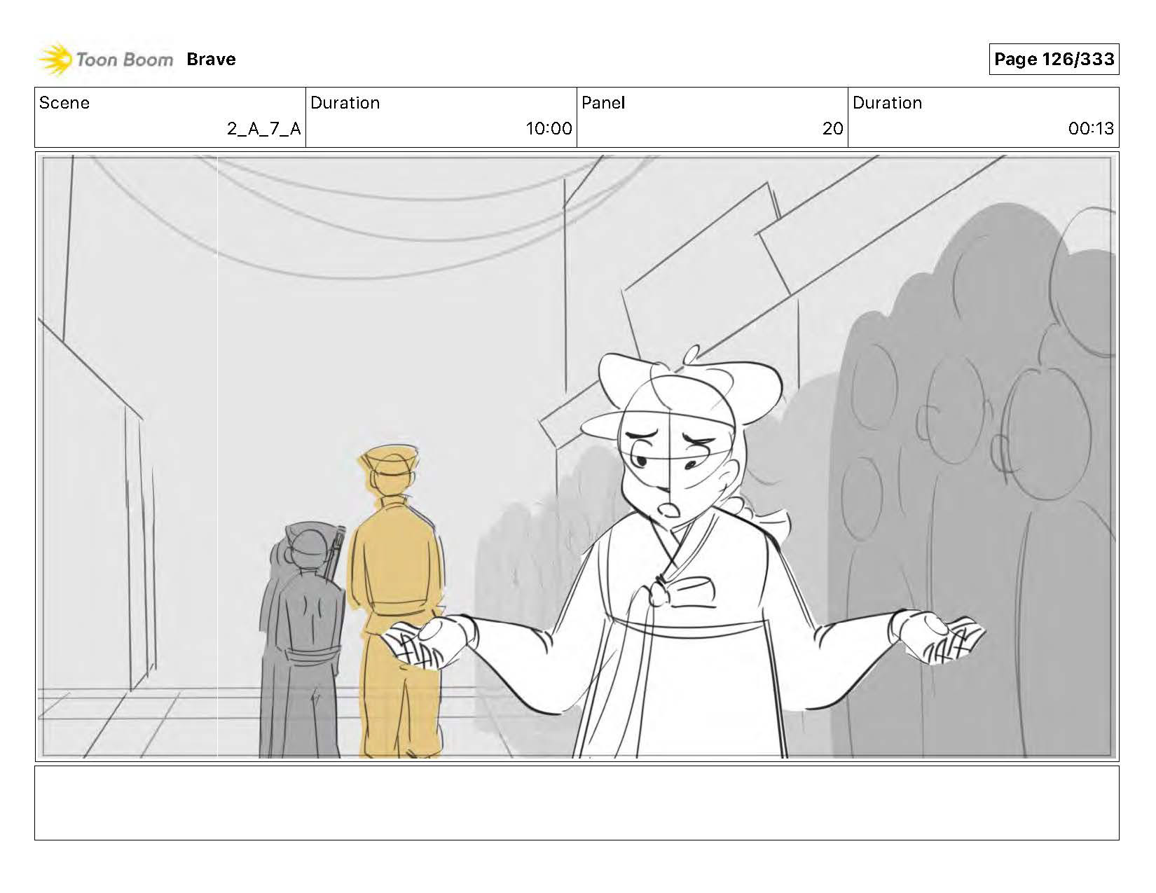Select the 'Scene' header label
The width and height of the screenshot is (1156, 893).
coord(64,103)
